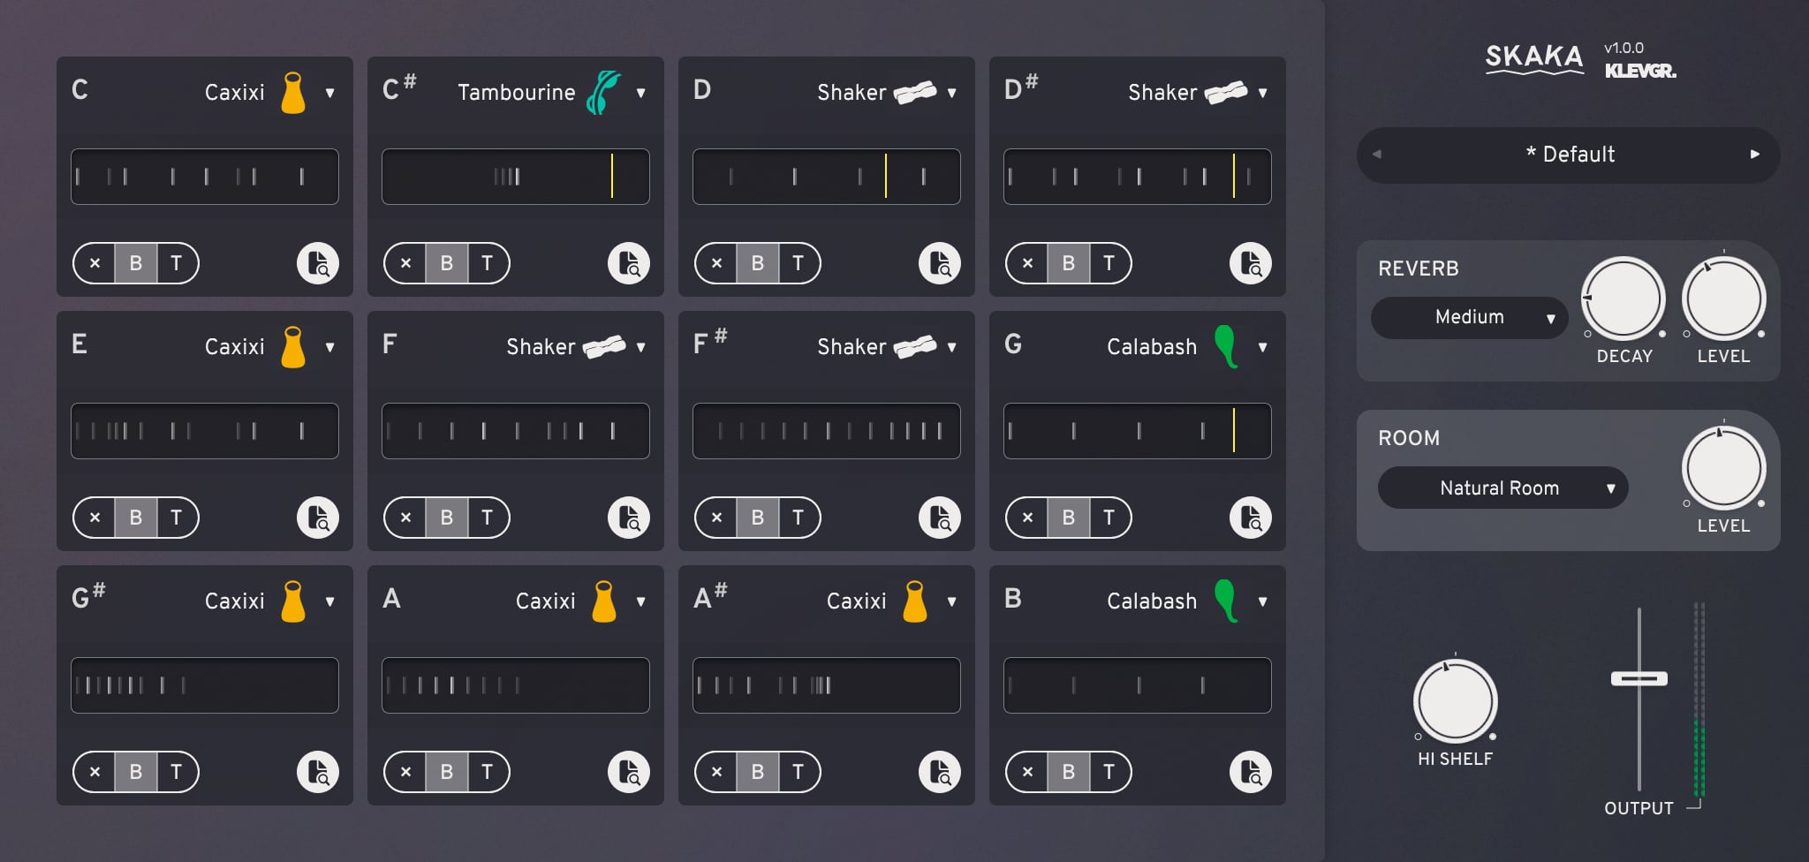Expand instrument dropdown arrow on F# pad
Image resolution: width=1809 pixels, height=862 pixels.
click(951, 347)
